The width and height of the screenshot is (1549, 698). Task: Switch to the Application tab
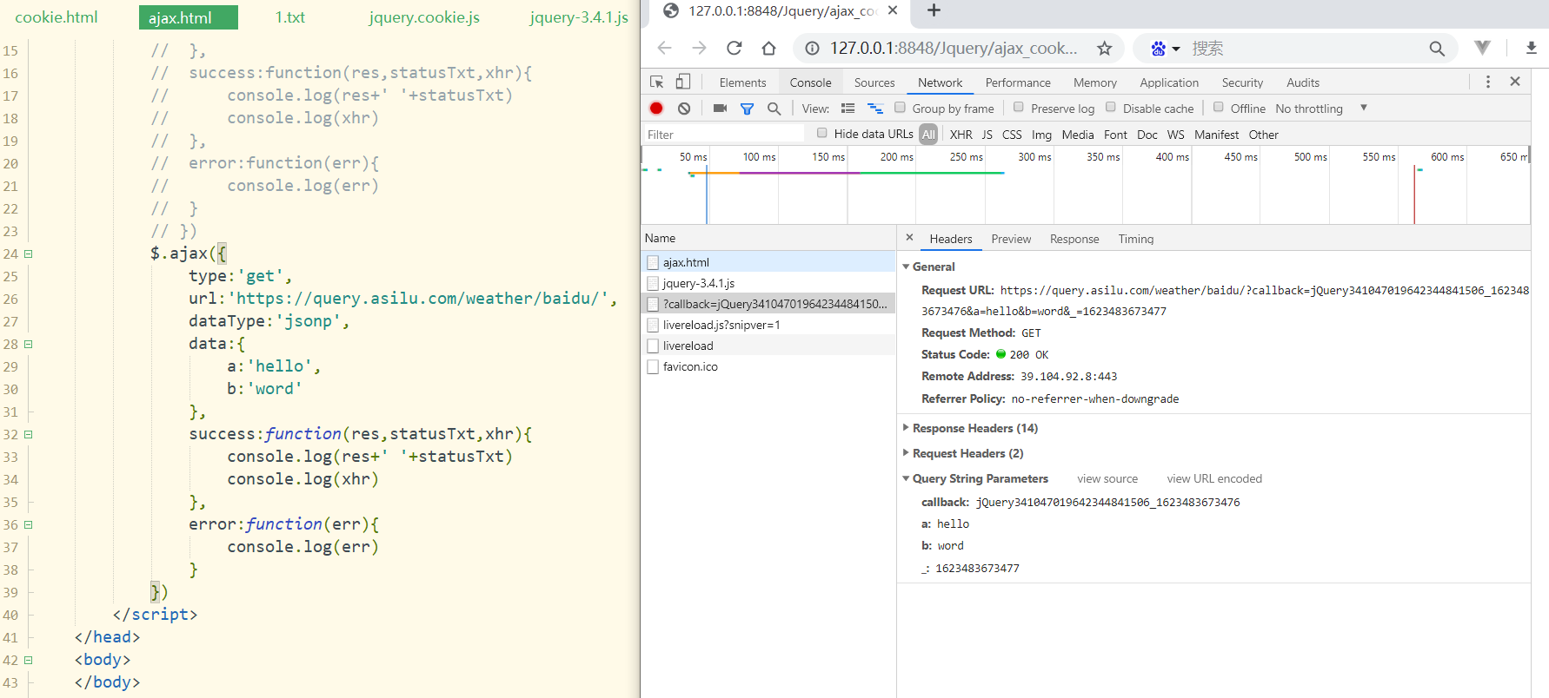coord(1169,82)
